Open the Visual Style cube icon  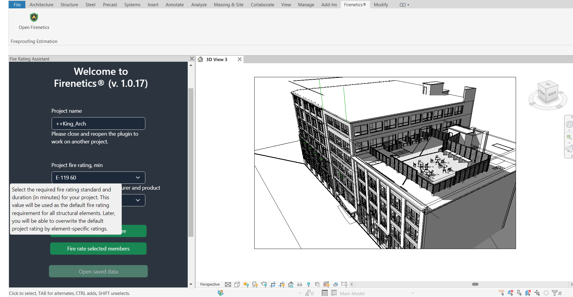[x=237, y=284]
